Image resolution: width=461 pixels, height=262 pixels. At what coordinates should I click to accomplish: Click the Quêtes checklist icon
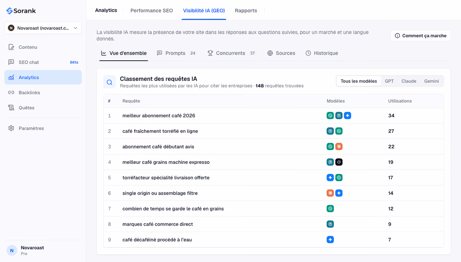12,108
